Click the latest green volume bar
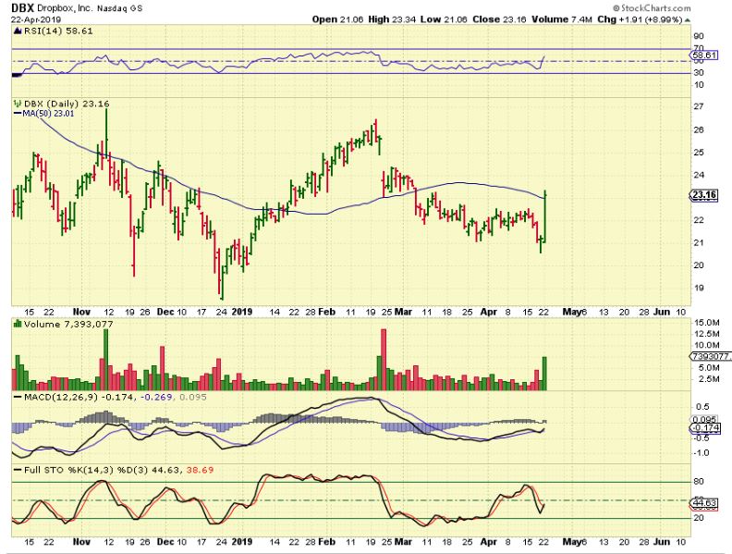732x554 pixels. pyautogui.click(x=547, y=373)
